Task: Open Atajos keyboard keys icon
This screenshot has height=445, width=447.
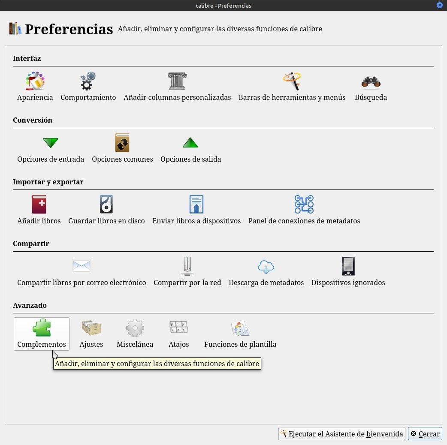Action: pos(179,327)
